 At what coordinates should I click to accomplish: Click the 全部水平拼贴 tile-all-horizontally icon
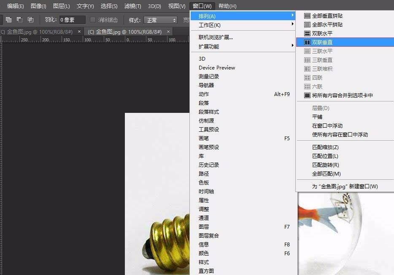pos(308,24)
